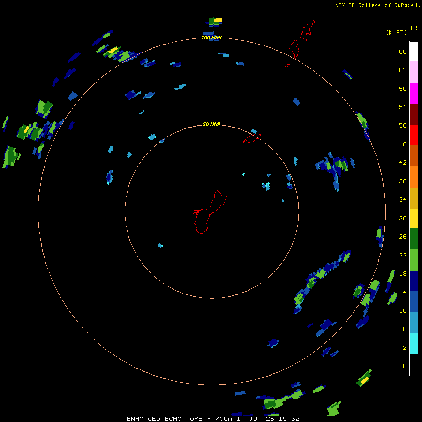Click the '10' legend value
Image resolution: width=422 pixels, height=422 pixels.
pyautogui.click(x=403, y=310)
